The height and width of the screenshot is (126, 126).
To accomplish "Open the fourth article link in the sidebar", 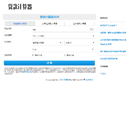I will [113, 51].
